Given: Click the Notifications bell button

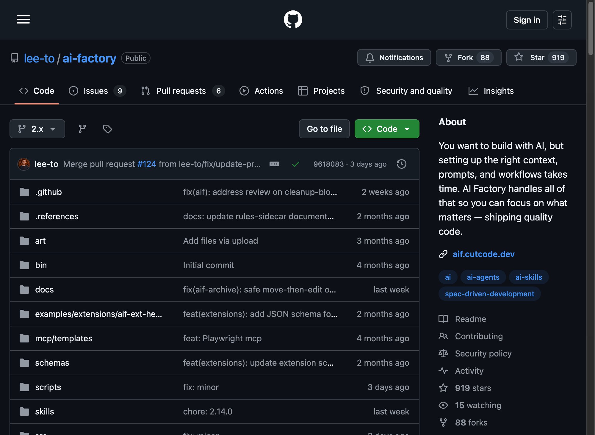Looking at the screenshot, I should [394, 57].
